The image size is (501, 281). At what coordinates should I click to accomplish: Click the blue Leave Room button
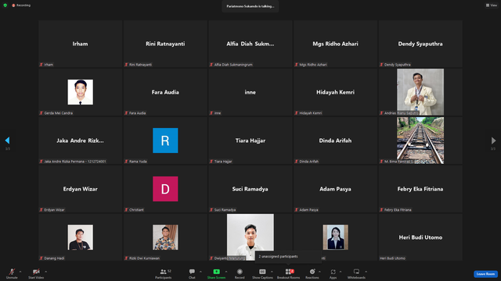pos(485,274)
